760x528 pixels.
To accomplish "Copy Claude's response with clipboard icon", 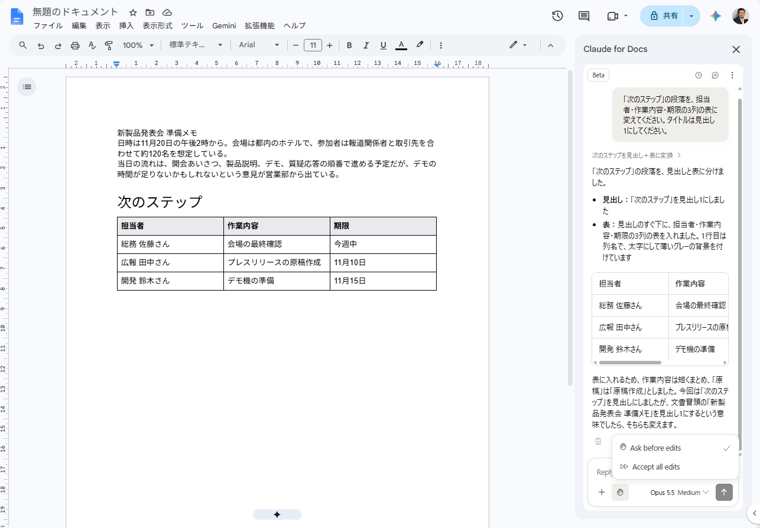I will [598, 441].
